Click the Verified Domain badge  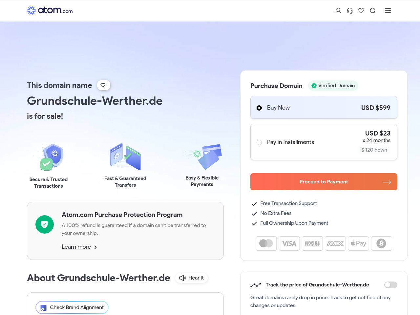click(333, 86)
